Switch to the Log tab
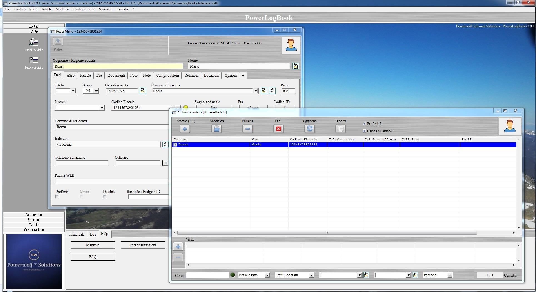 (93, 234)
